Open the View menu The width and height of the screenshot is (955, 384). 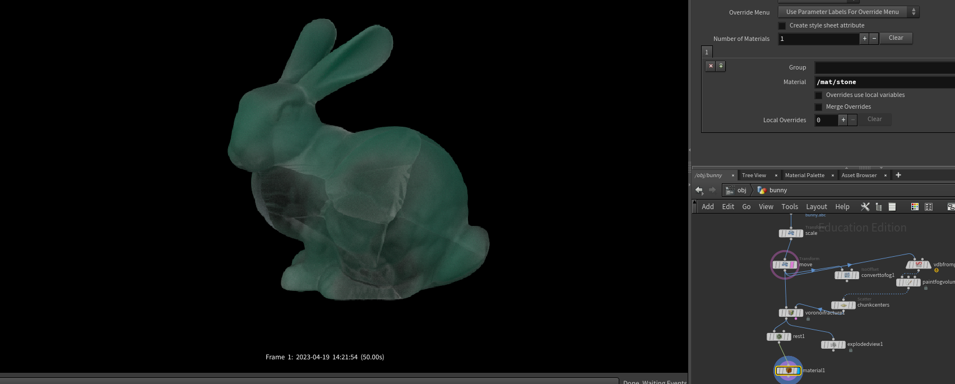click(x=766, y=207)
